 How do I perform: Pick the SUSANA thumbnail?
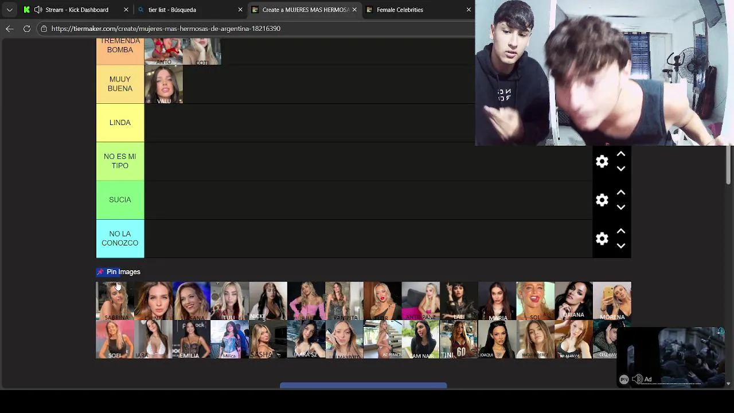point(192,301)
